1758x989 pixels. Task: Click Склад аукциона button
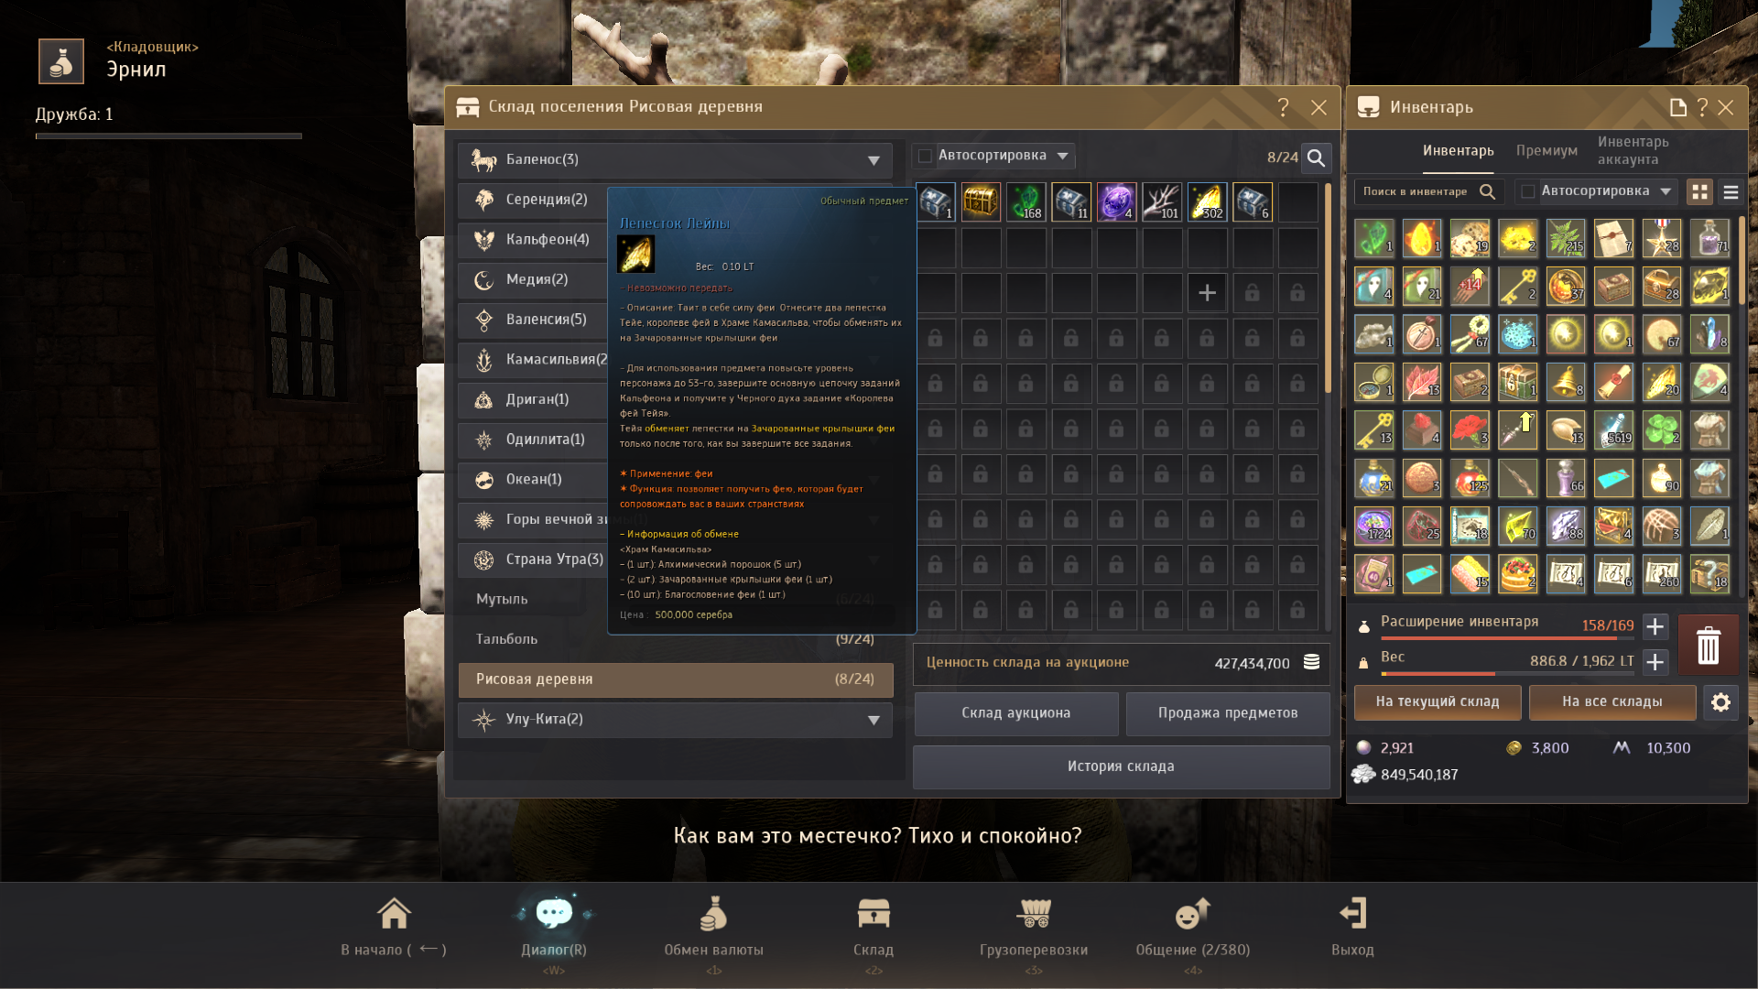point(1015,713)
